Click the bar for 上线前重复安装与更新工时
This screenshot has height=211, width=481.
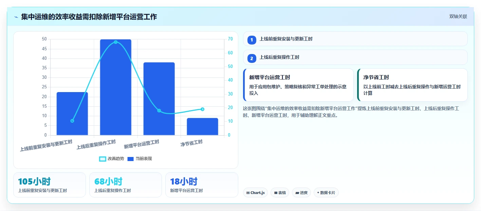tap(72, 113)
